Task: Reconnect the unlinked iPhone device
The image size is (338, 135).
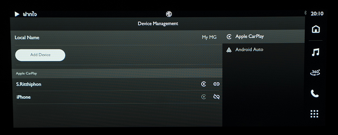Action: (x=216, y=97)
